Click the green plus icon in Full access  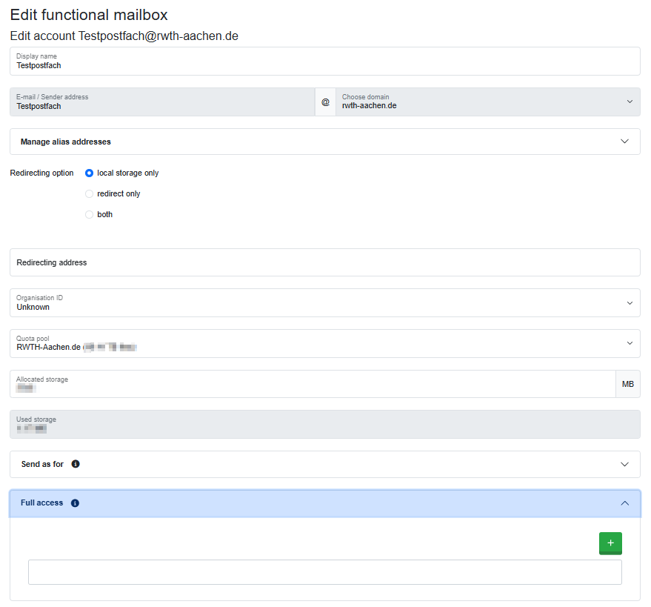coord(610,543)
